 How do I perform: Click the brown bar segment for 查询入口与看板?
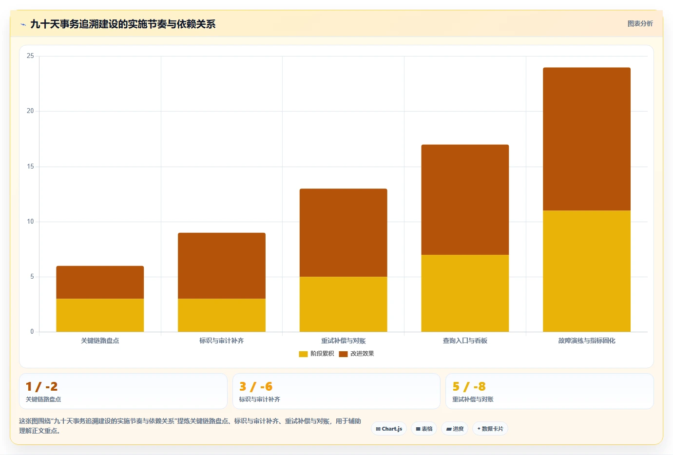pyautogui.click(x=465, y=200)
